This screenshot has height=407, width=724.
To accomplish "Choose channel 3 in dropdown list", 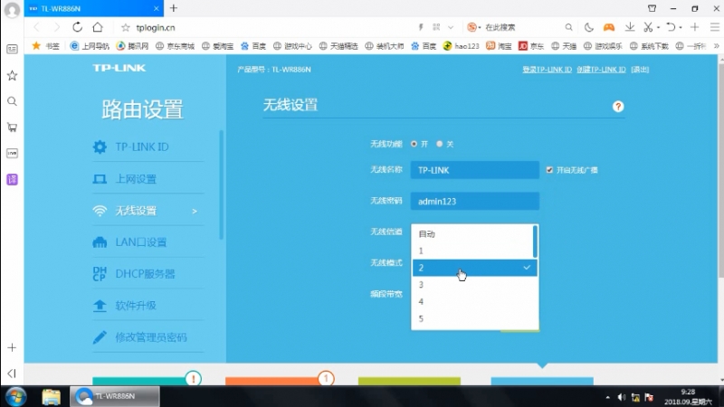I will pos(474,285).
